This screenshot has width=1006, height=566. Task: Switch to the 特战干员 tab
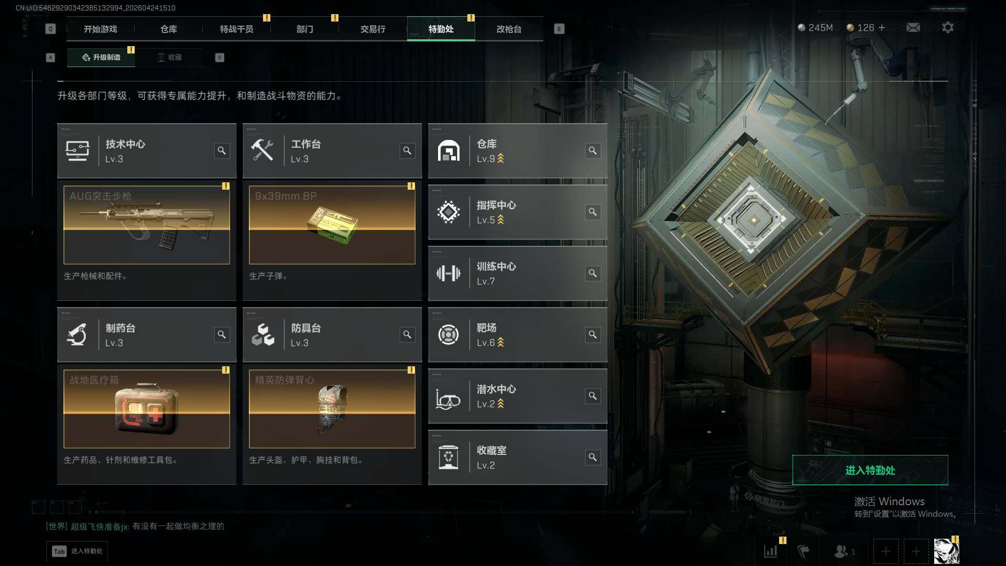pos(237,29)
